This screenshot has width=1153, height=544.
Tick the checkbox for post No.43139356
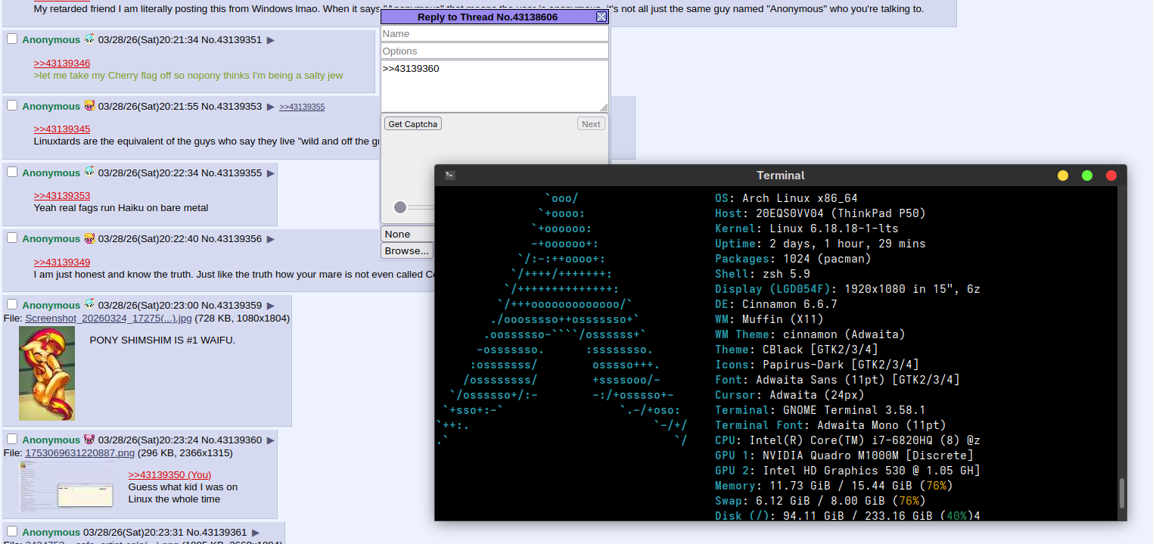click(12, 238)
